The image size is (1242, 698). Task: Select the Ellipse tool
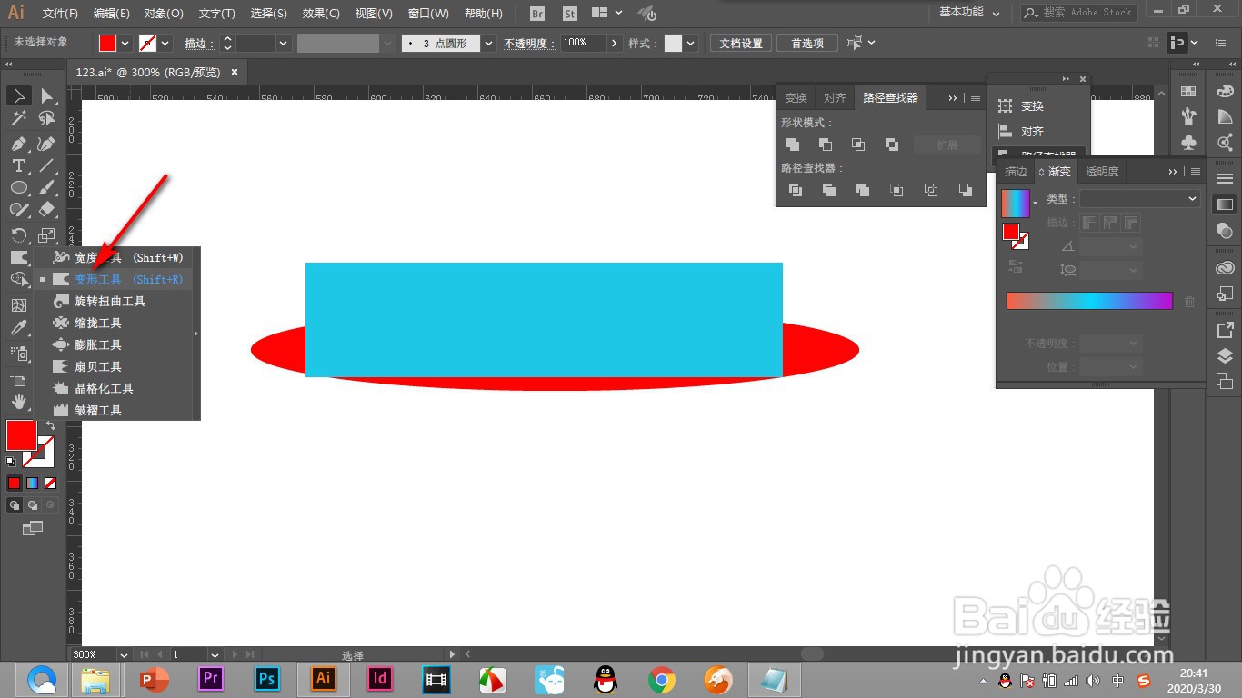(x=19, y=187)
